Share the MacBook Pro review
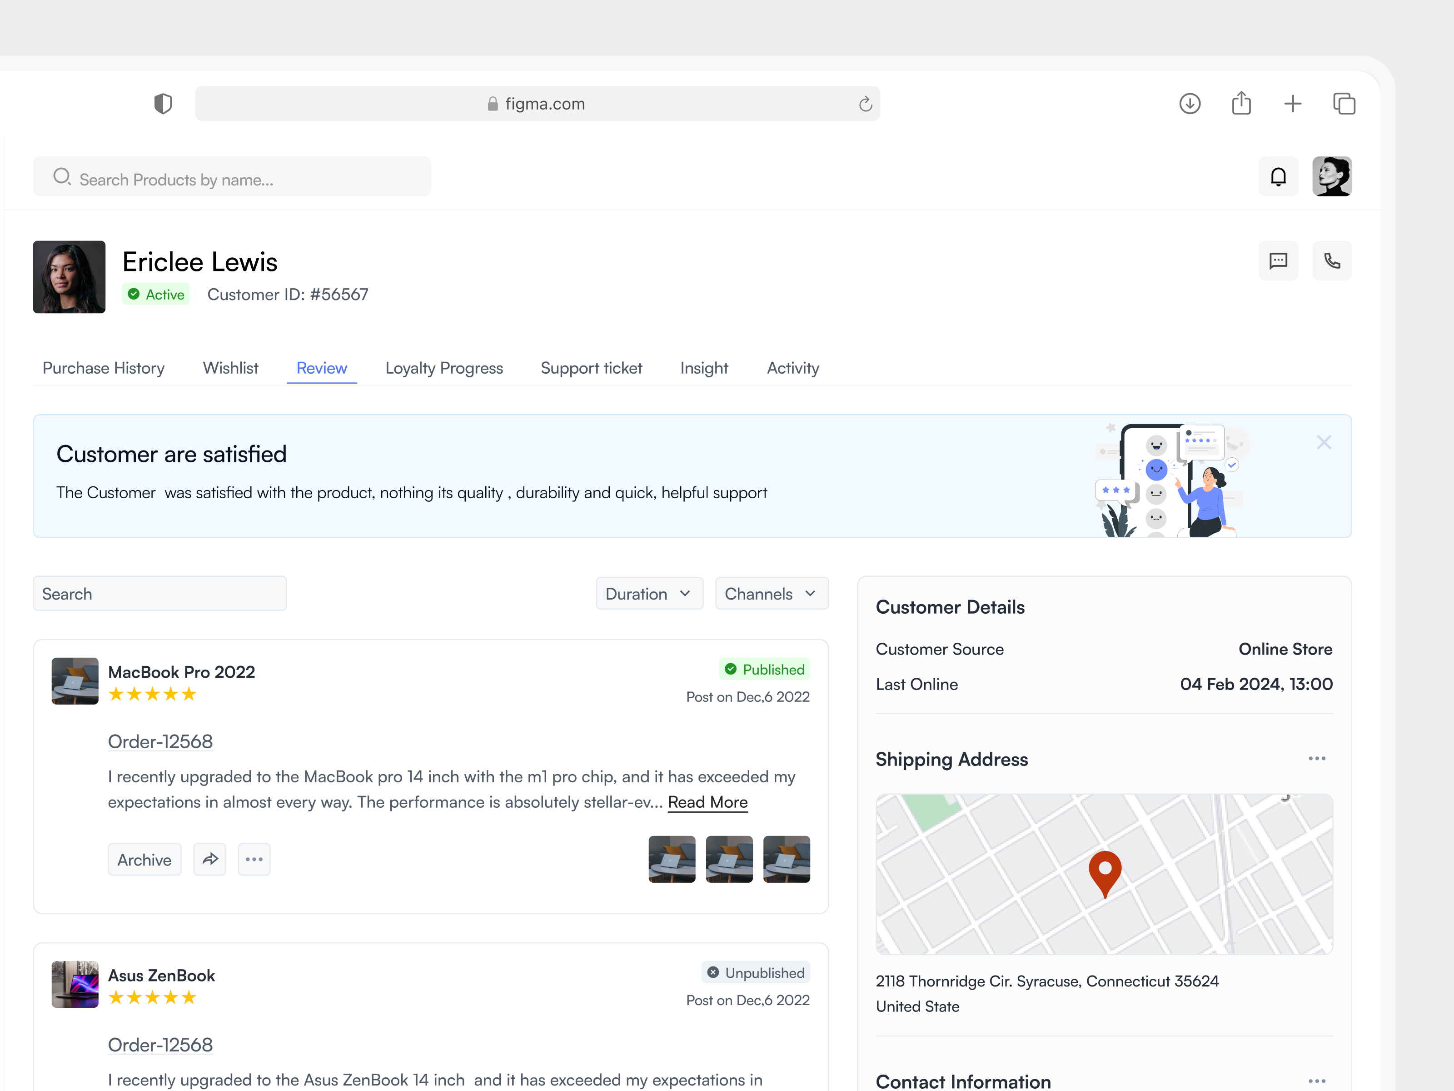The width and height of the screenshot is (1454, 1091). click(x=209, y=859)
